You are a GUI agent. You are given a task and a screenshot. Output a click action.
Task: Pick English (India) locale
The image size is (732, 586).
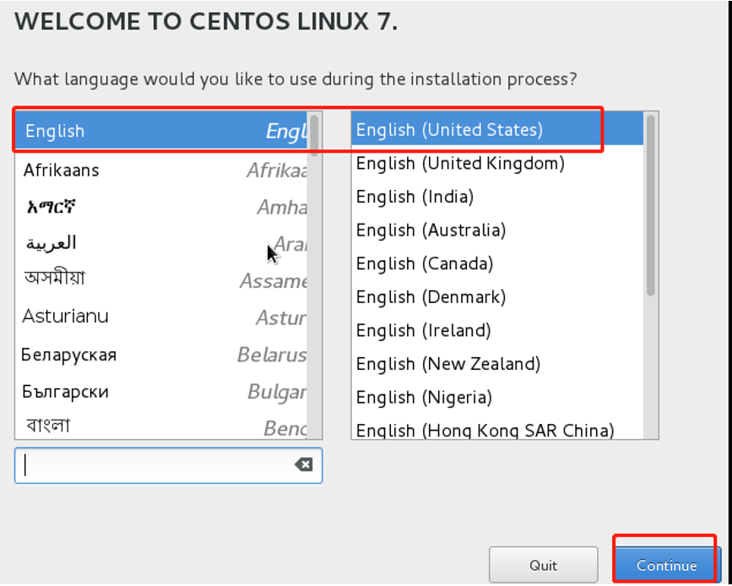tap(497, 197)
